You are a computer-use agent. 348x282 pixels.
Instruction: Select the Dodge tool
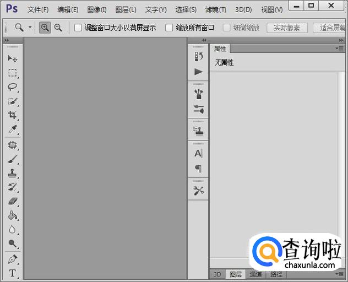pos(13,243)
